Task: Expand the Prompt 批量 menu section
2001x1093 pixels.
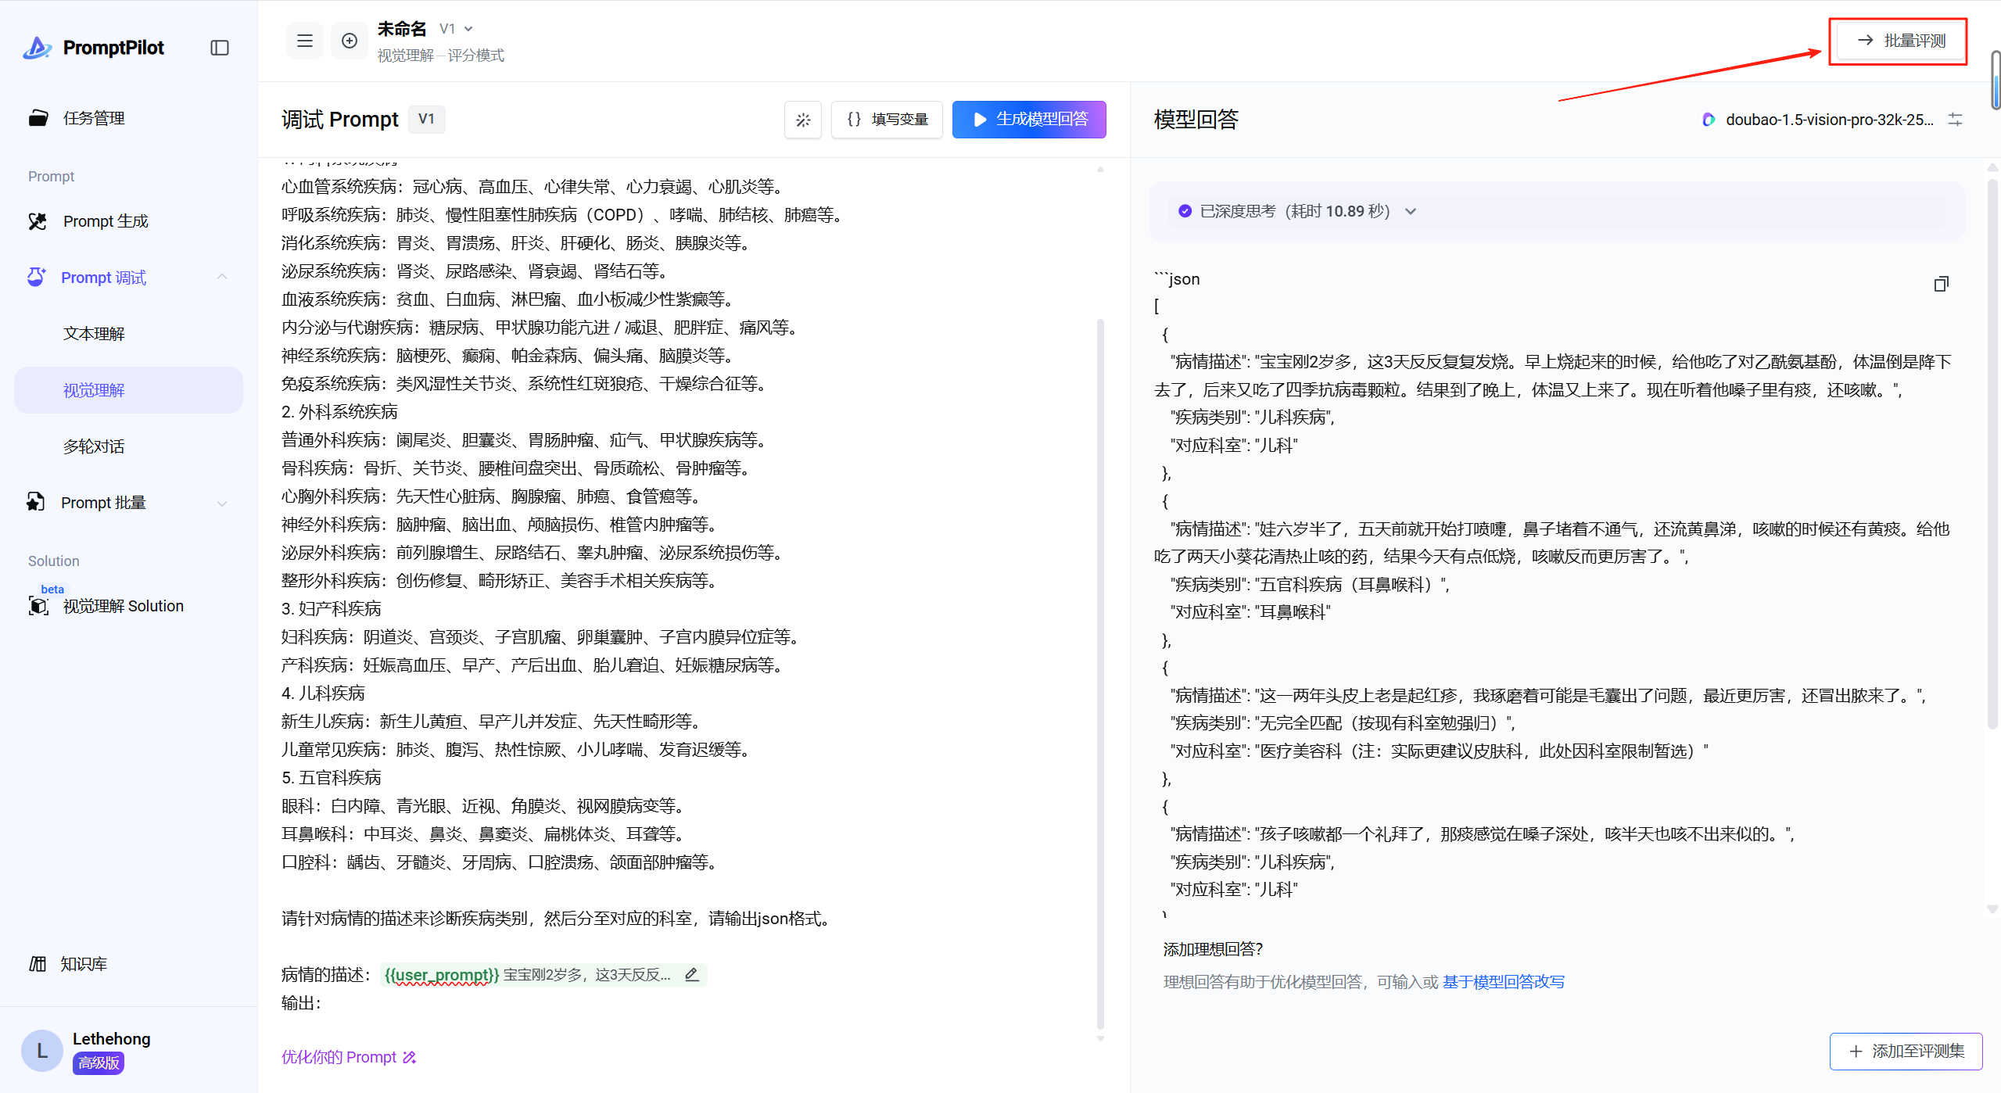Action: (x=222, y=503)
